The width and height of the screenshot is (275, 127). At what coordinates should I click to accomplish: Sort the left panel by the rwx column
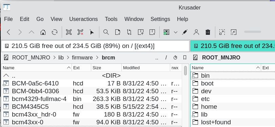[x=176, y=68]
